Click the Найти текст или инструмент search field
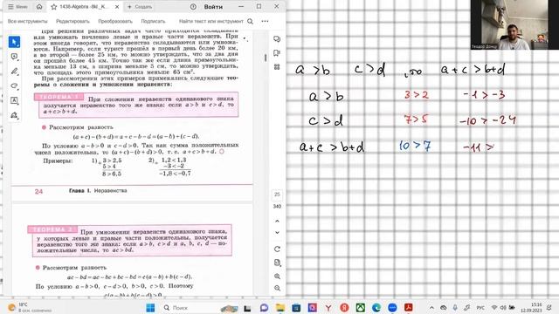The height and width of the screenshot is (314, 559). tap(211, 21)
